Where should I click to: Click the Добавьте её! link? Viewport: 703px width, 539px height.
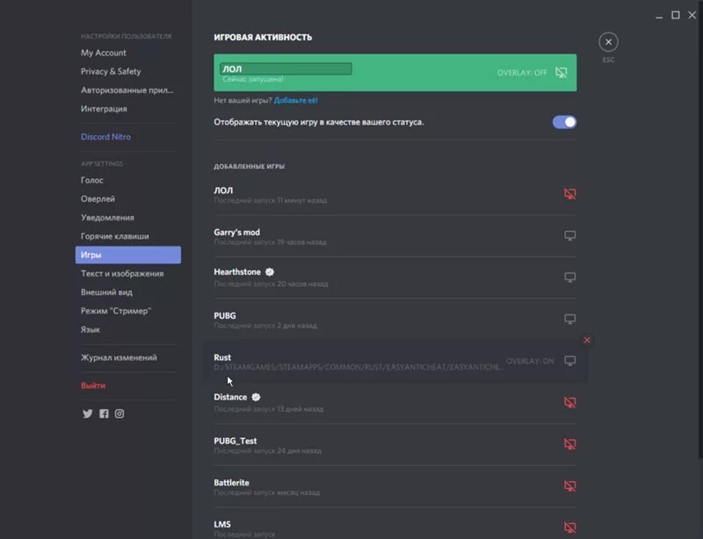point(296,100)
